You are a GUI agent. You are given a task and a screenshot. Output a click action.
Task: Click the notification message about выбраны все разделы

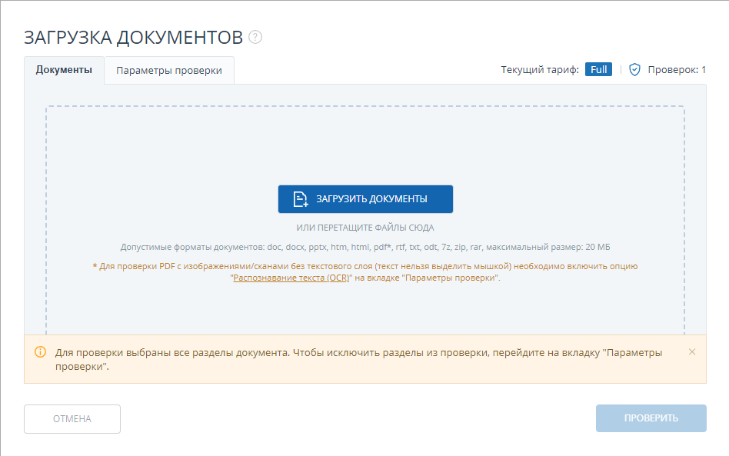358,359
